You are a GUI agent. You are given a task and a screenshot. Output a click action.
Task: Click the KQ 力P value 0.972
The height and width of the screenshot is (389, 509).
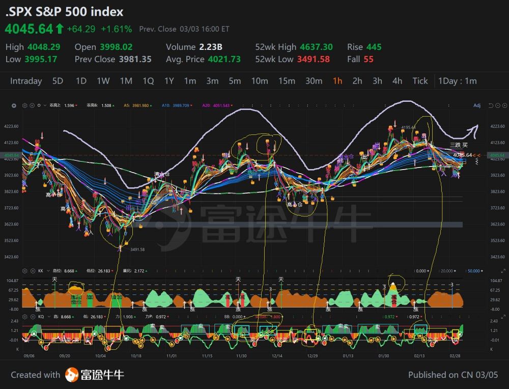[x=161, y=317]
